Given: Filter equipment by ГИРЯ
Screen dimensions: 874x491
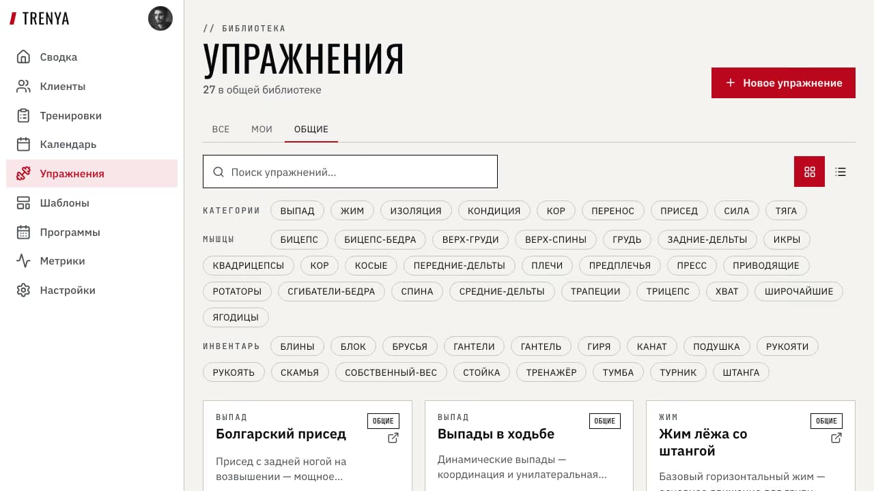Looking at the screenshot, I should point(599,346).
